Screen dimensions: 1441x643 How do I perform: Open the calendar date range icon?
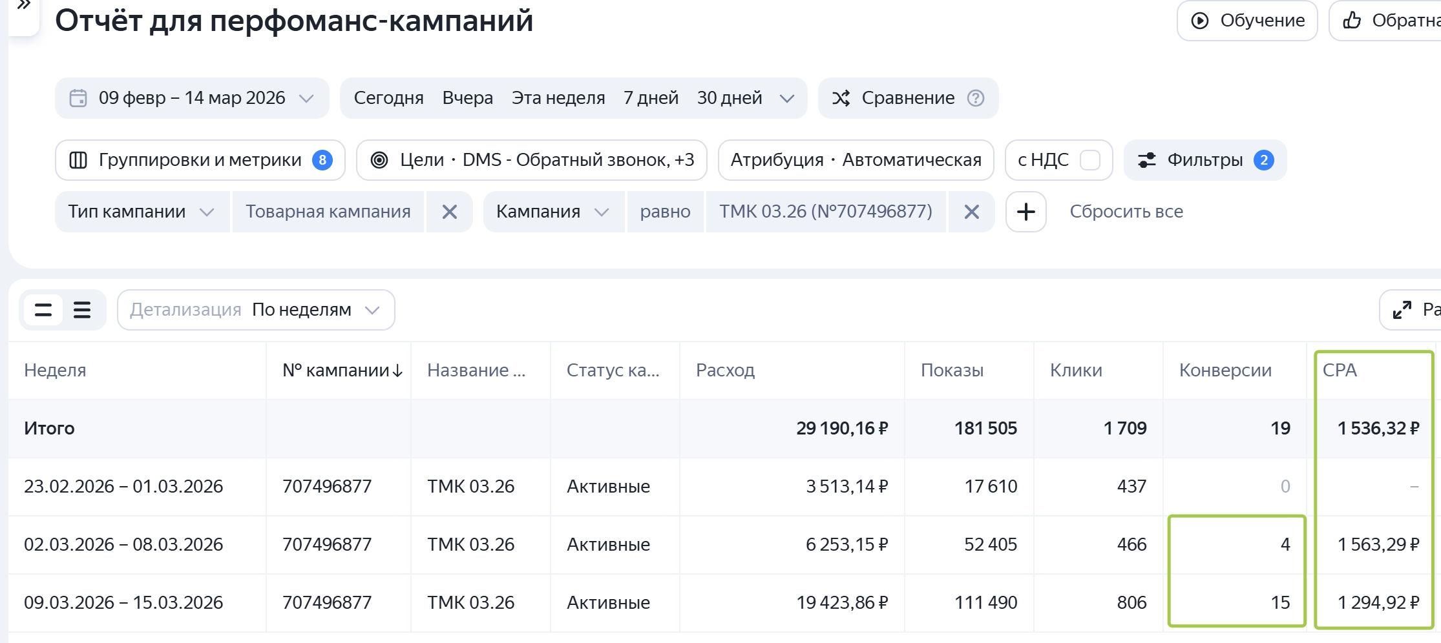[78, 98]
